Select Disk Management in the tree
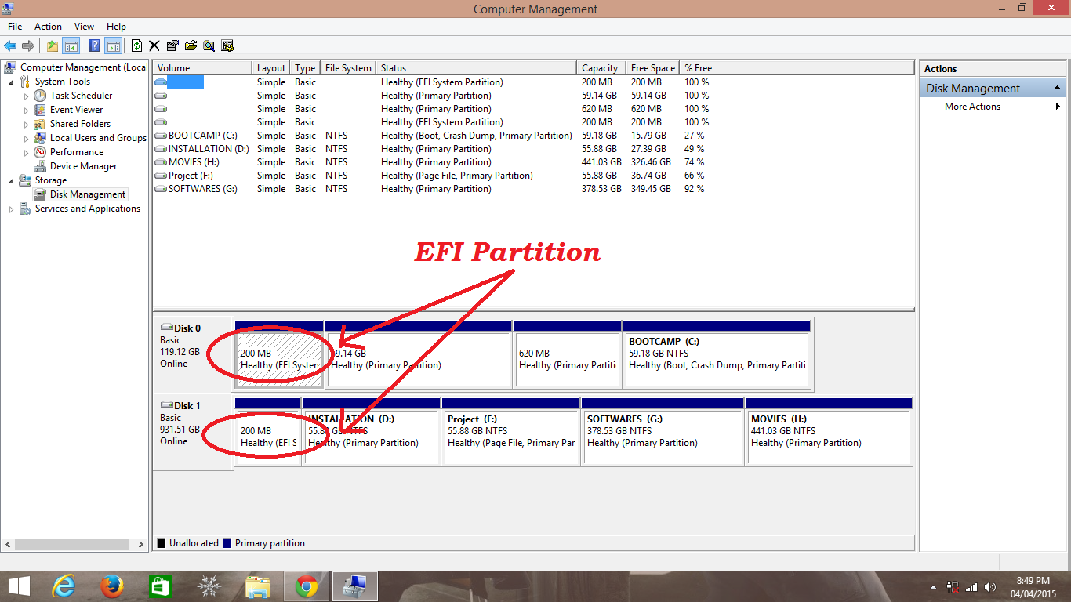The height and width of the screenshot is (602, 1071). pyautogui.click(x=87, y=194)
